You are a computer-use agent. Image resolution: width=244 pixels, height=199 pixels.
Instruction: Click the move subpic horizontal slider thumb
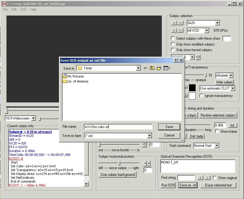point(119,163)
